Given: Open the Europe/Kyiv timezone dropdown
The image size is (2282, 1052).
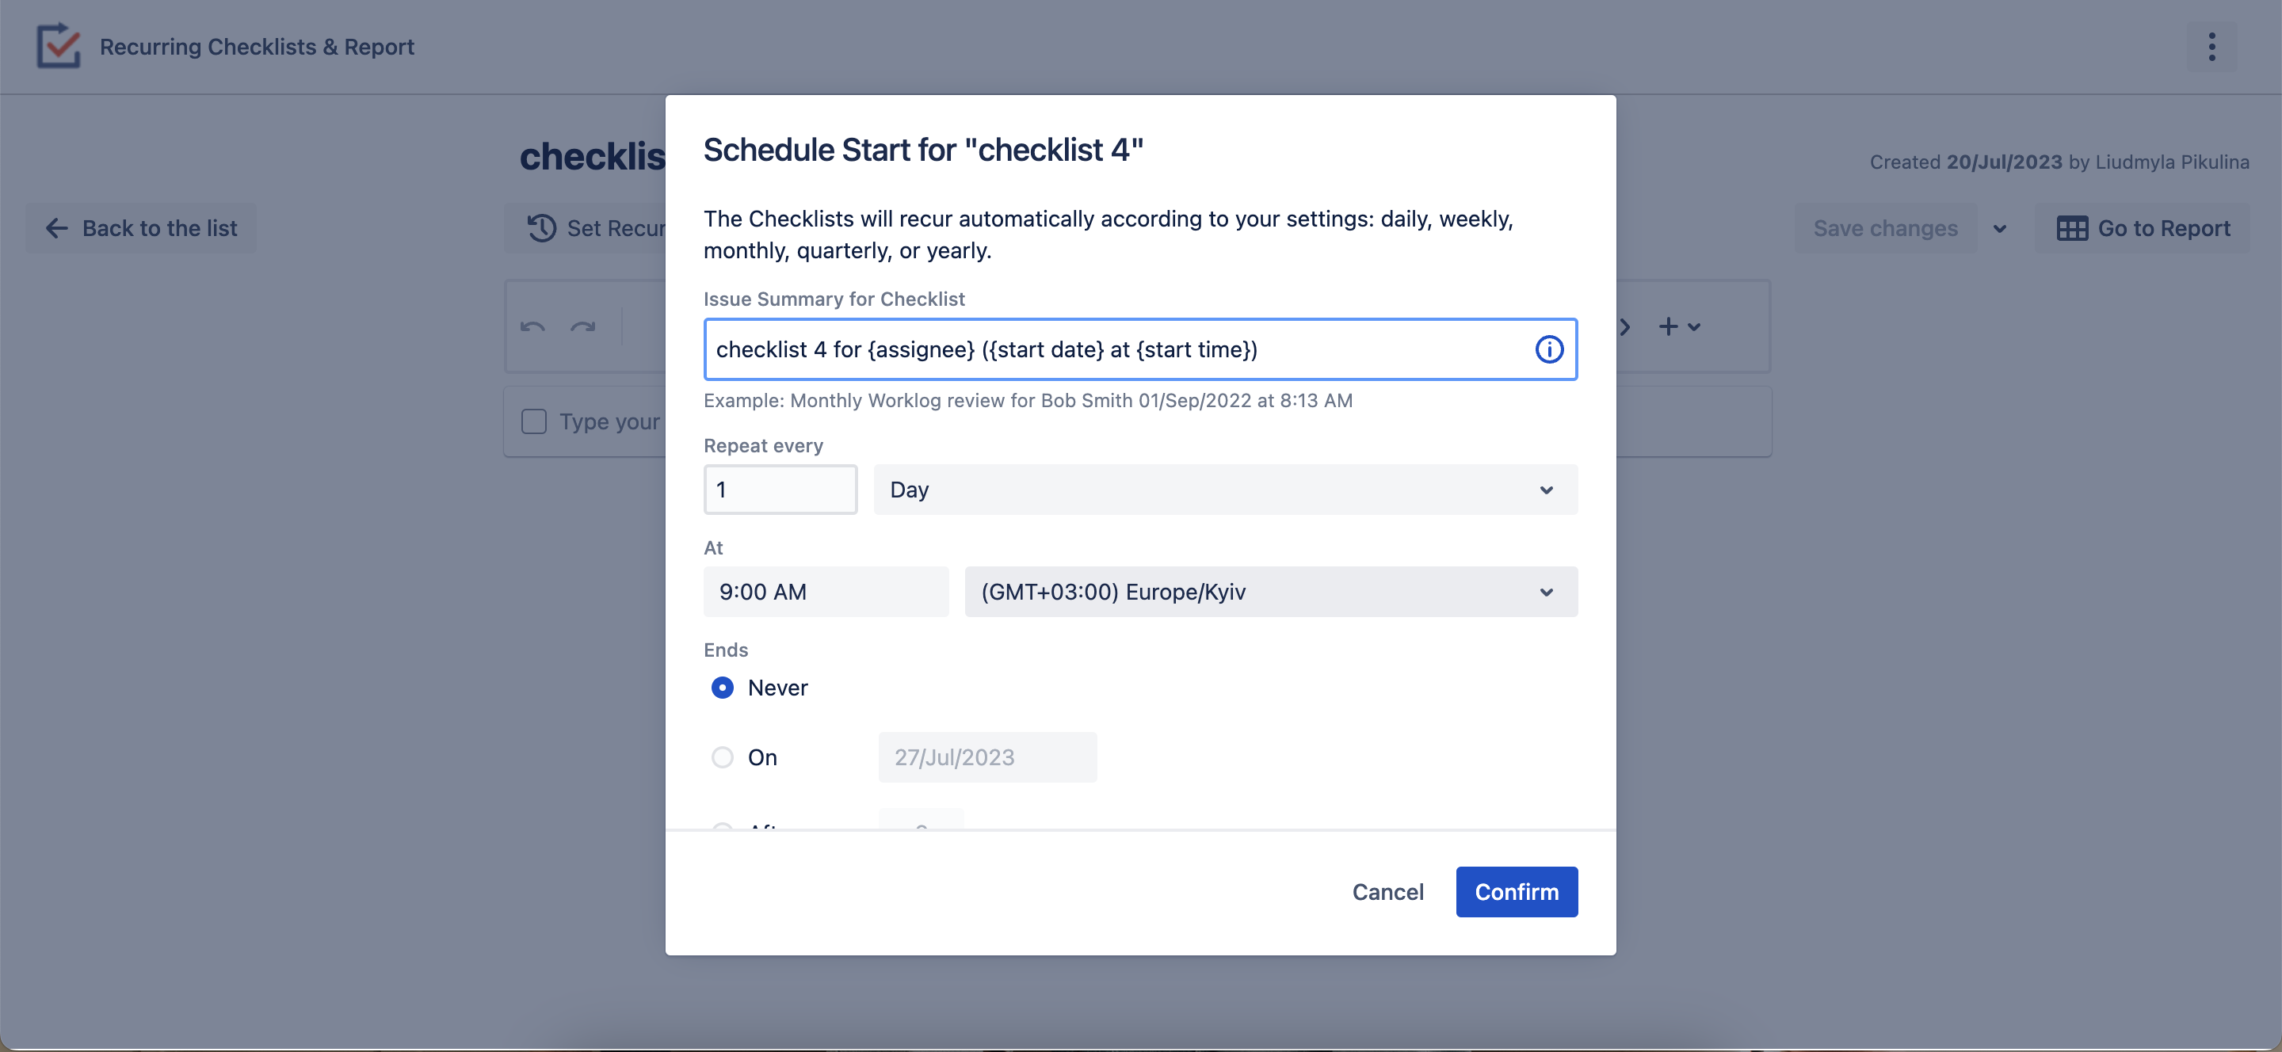Looking at the screenshot, I should click(1270, 593).
